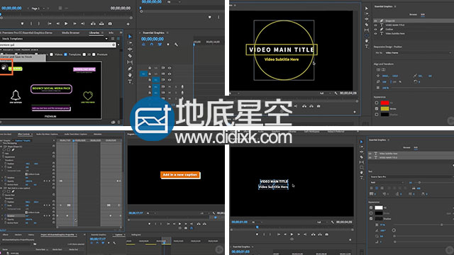Open the Pin To Video Frame dropdown
Screen dimensions: 454x255
click(418, 53)
